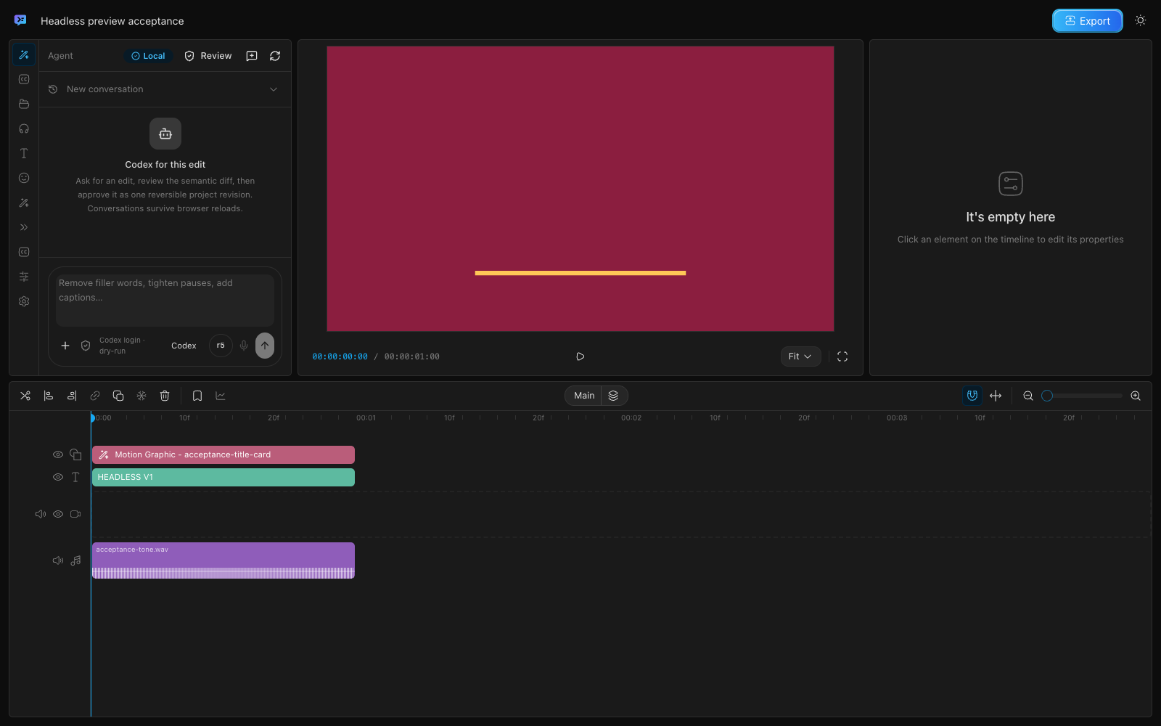Select the acceptance-tone.wav audio clip
1161x726 pixels.
point(223,560)
